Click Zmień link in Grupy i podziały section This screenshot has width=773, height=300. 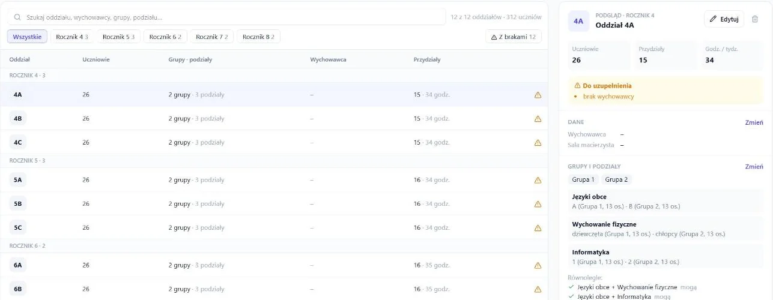coord(754,167)
